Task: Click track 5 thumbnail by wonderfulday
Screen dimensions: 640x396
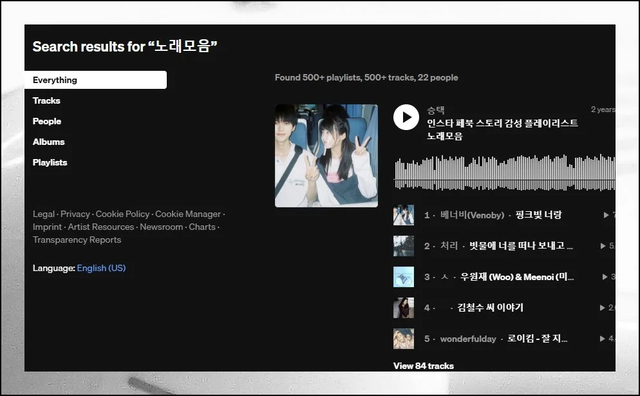Action: click(403, 339)
